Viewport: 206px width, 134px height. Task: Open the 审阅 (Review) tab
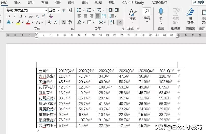(85, 3)
